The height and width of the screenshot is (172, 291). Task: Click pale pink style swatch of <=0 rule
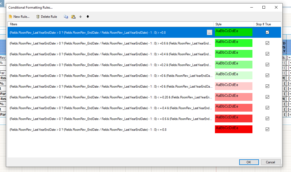234,86
